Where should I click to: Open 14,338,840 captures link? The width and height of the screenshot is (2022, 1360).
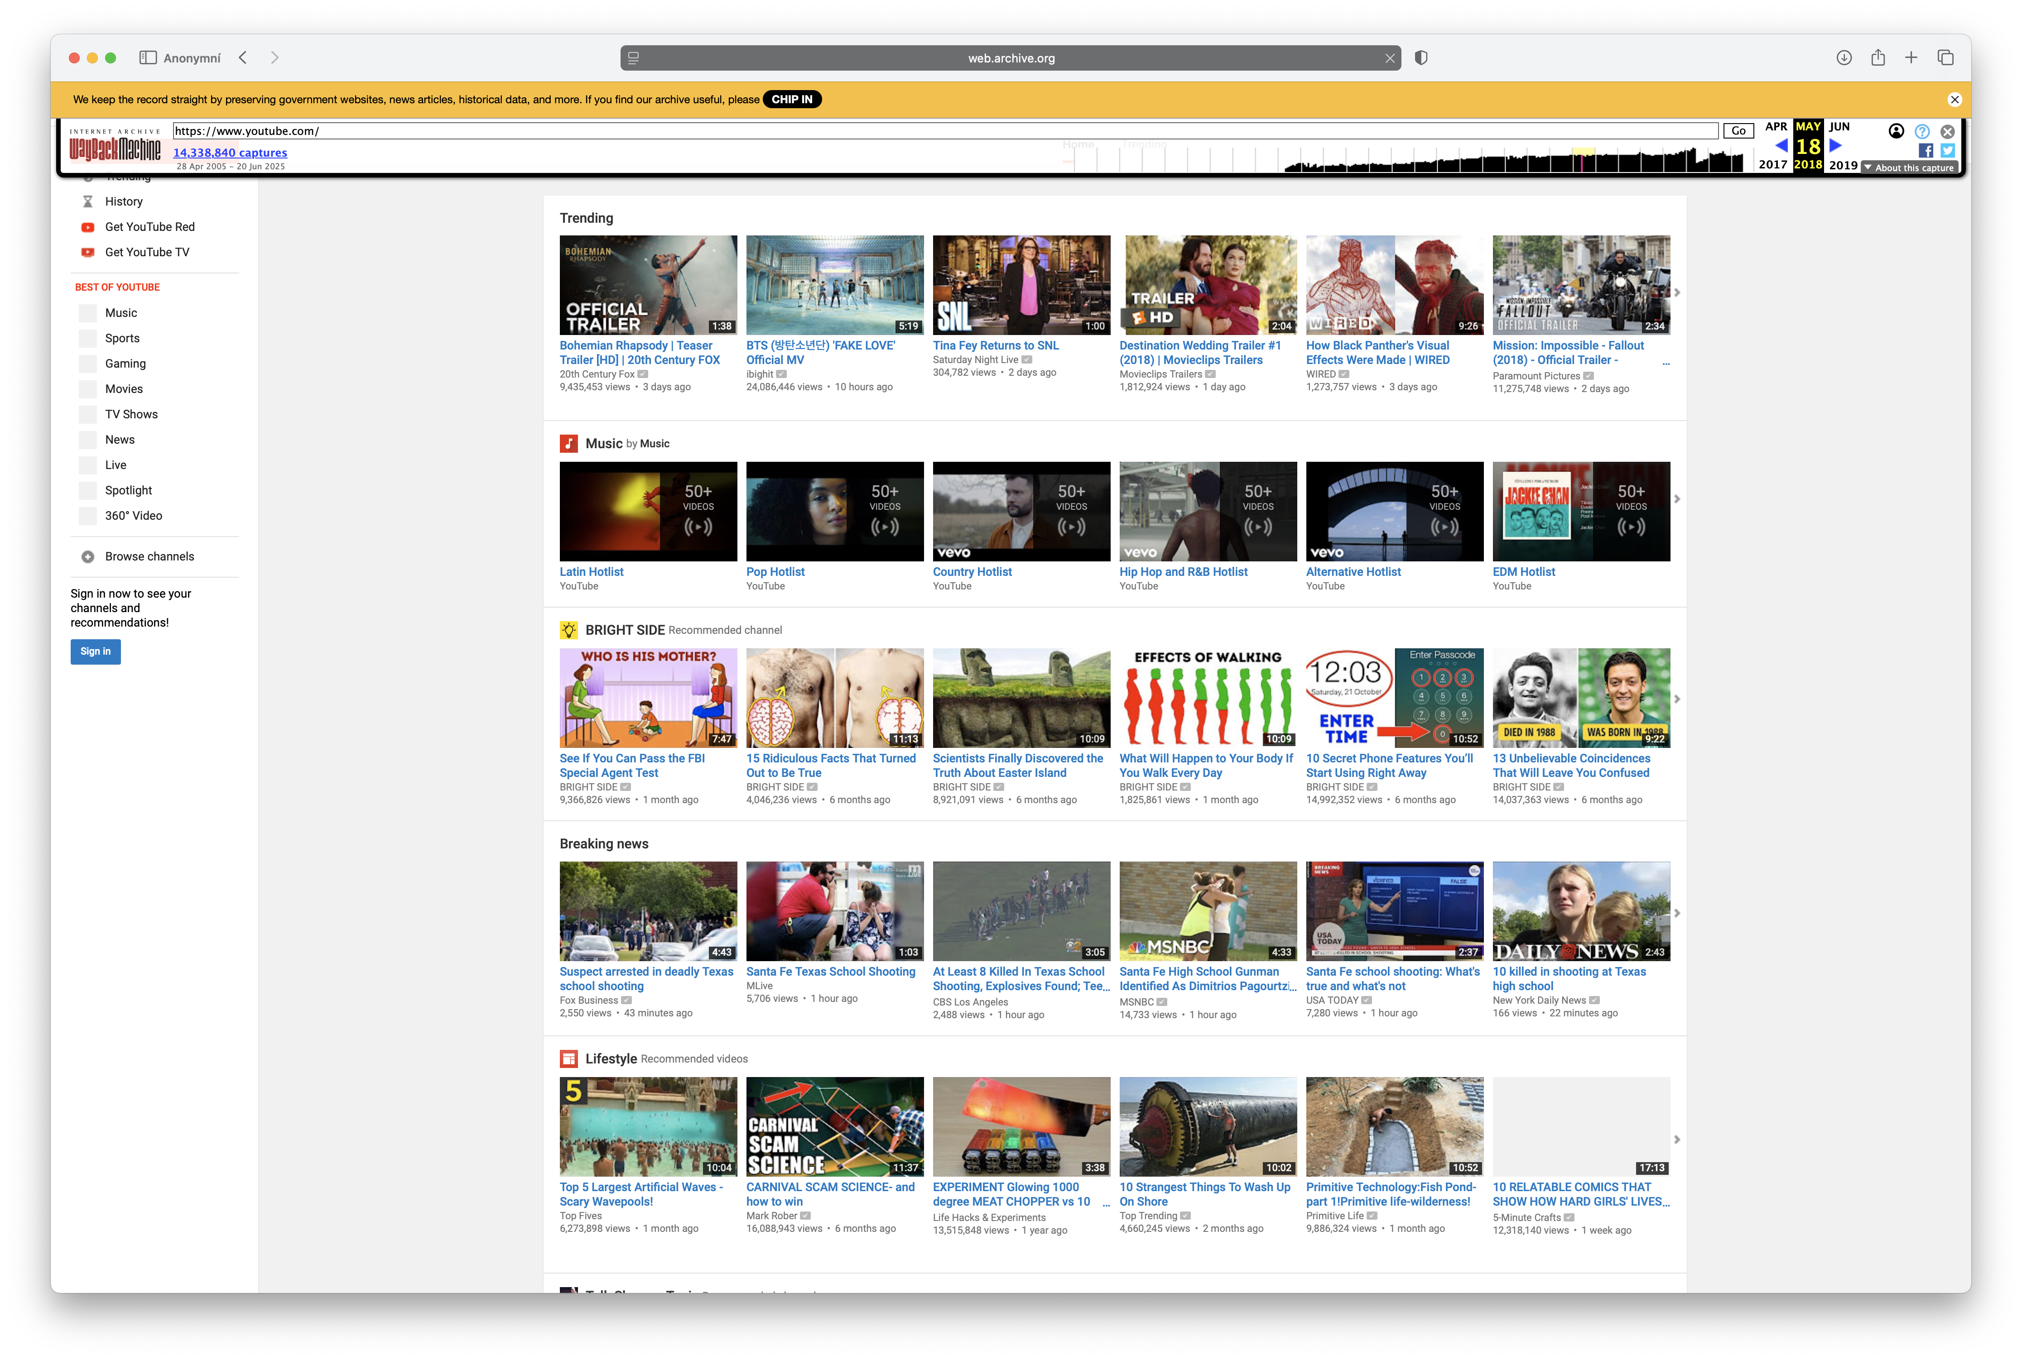click(x=229, y=153)
